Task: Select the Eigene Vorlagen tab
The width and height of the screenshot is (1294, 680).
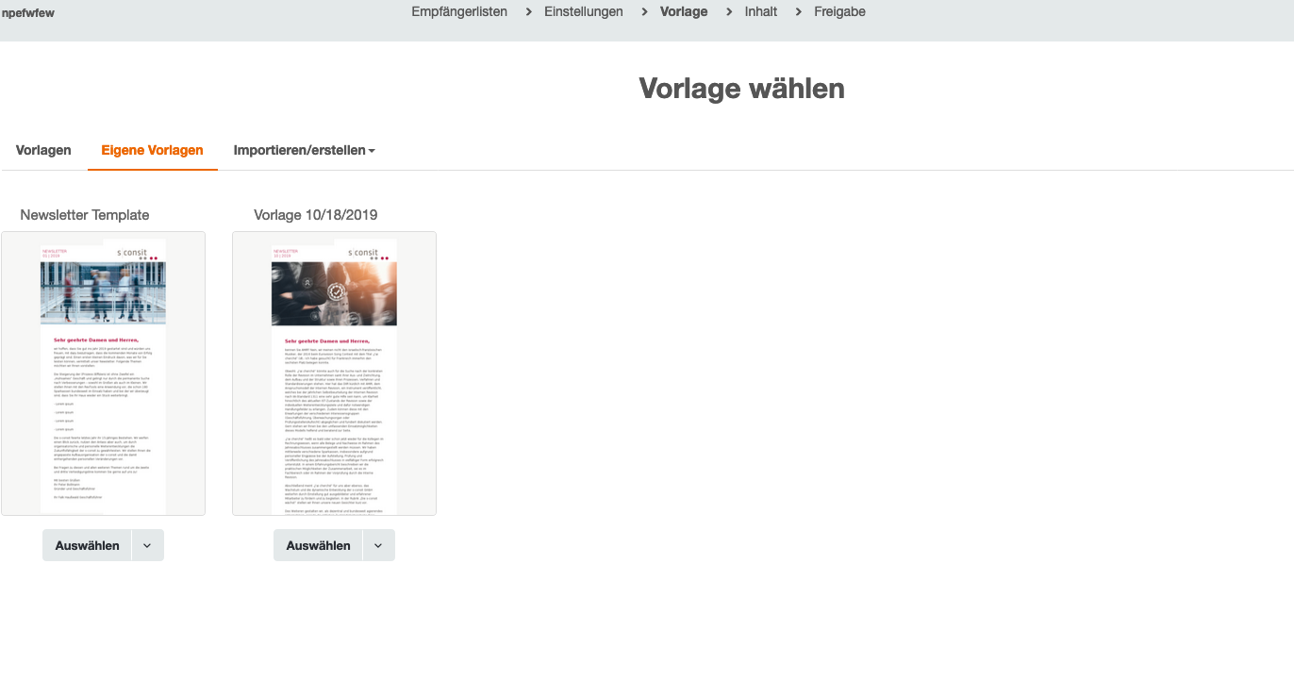Action: [152, 151]
